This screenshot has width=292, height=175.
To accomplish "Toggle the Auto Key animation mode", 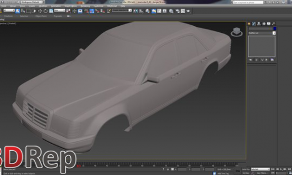I will click(x=246, y=169).
